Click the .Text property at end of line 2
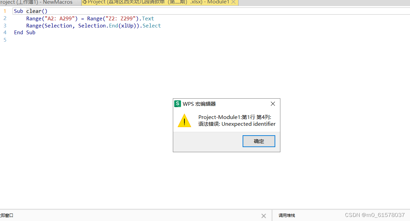The height and width of the screenshot is (221, 410). click(x=147, y=18)
